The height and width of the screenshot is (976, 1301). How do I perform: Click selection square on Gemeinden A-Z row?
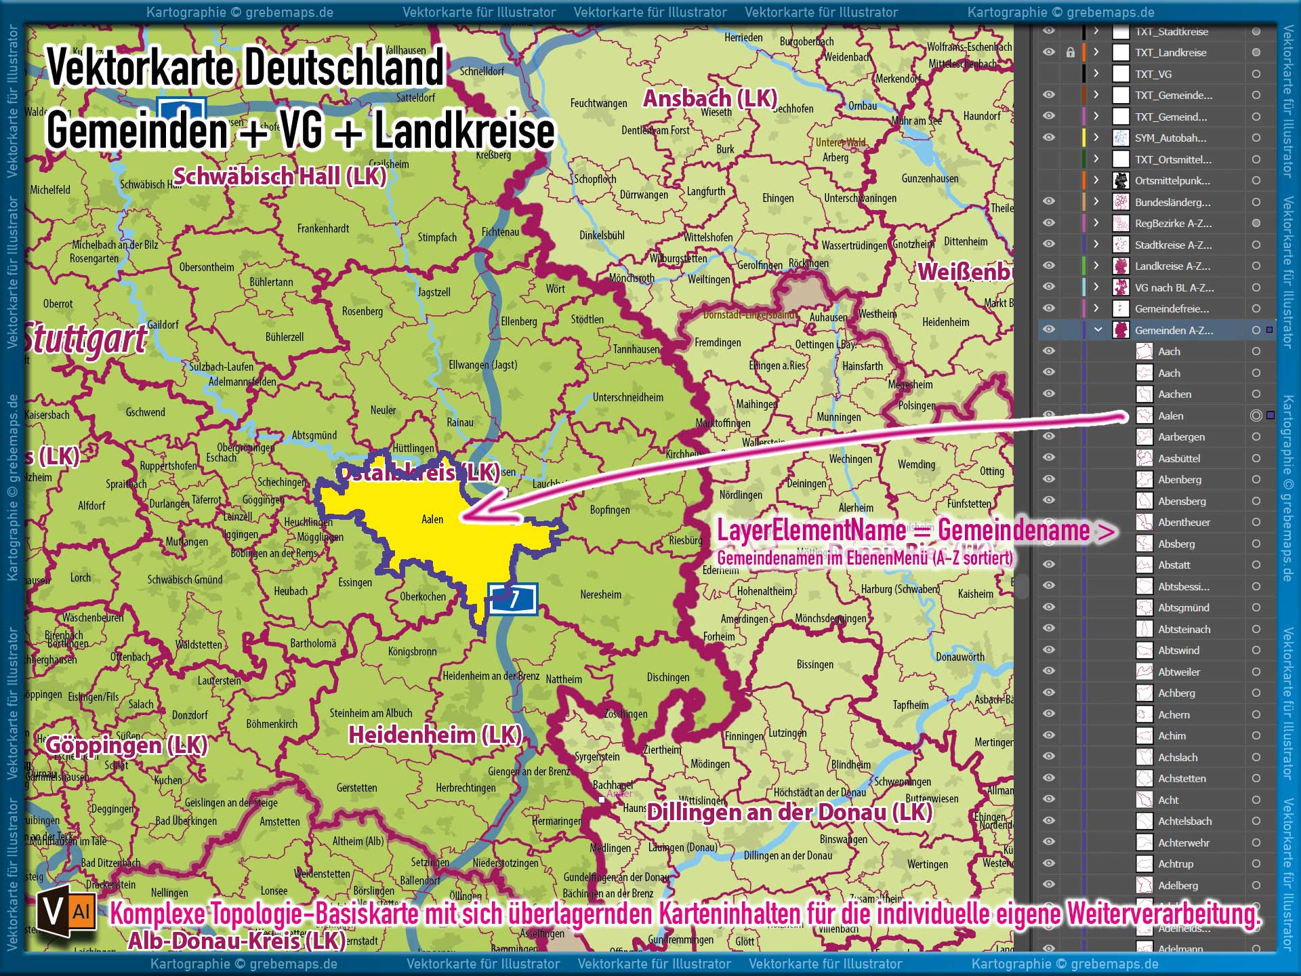tap(1270, 330)
